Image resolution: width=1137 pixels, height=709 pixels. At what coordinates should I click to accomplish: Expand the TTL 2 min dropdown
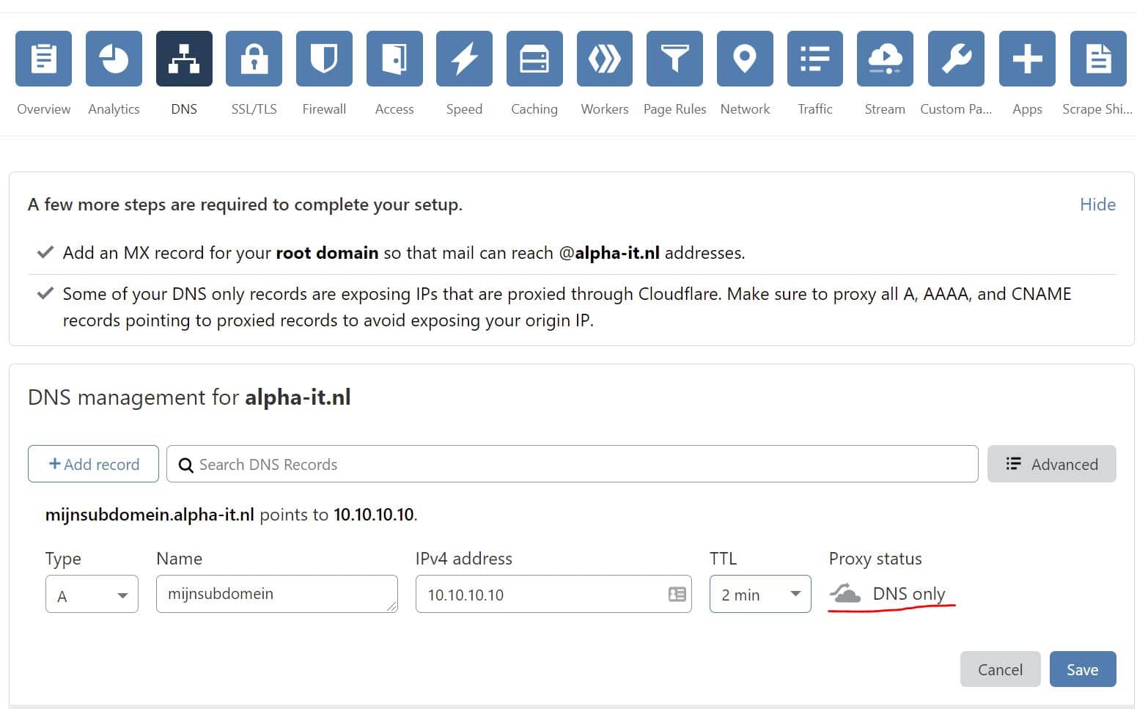[760, 595]
